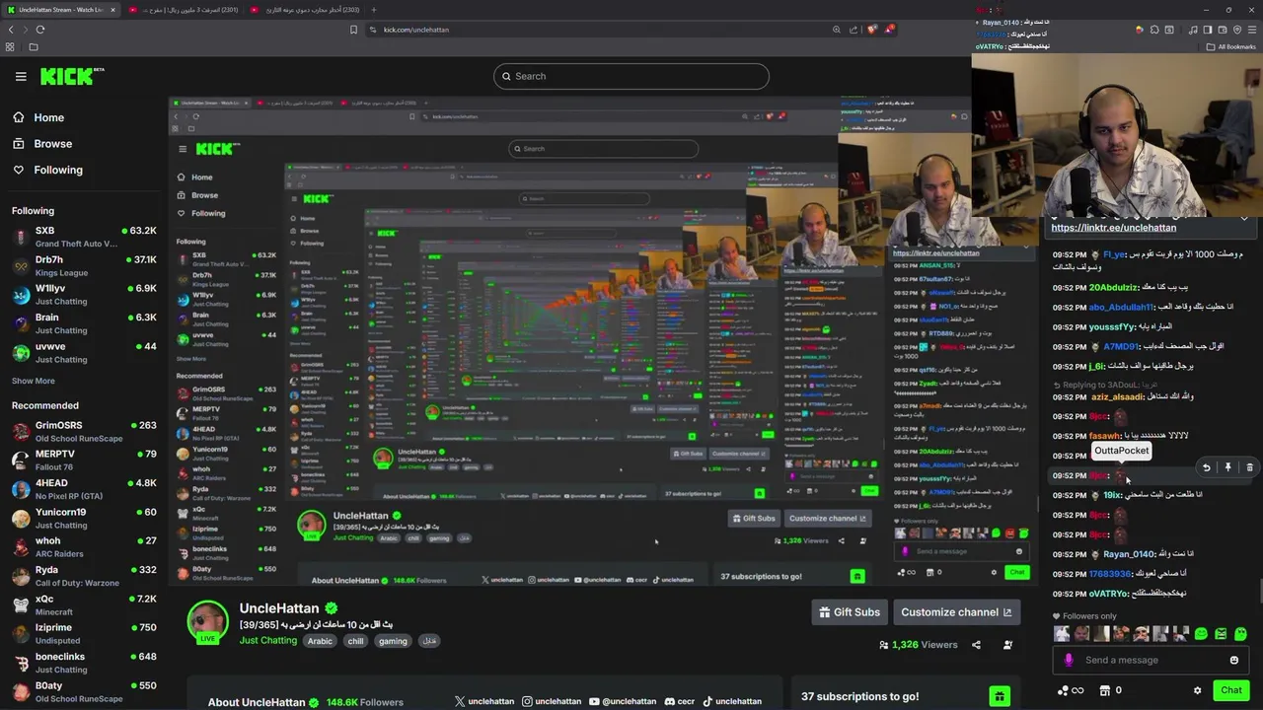Open All Bookmarks folder
This screenshot has height=710, width=1263.
point(1230,46)
